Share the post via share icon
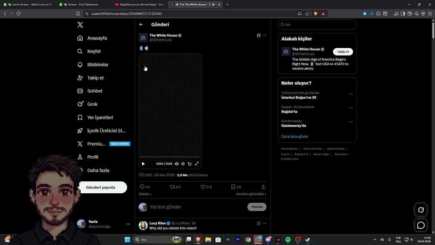 point(263,187)
